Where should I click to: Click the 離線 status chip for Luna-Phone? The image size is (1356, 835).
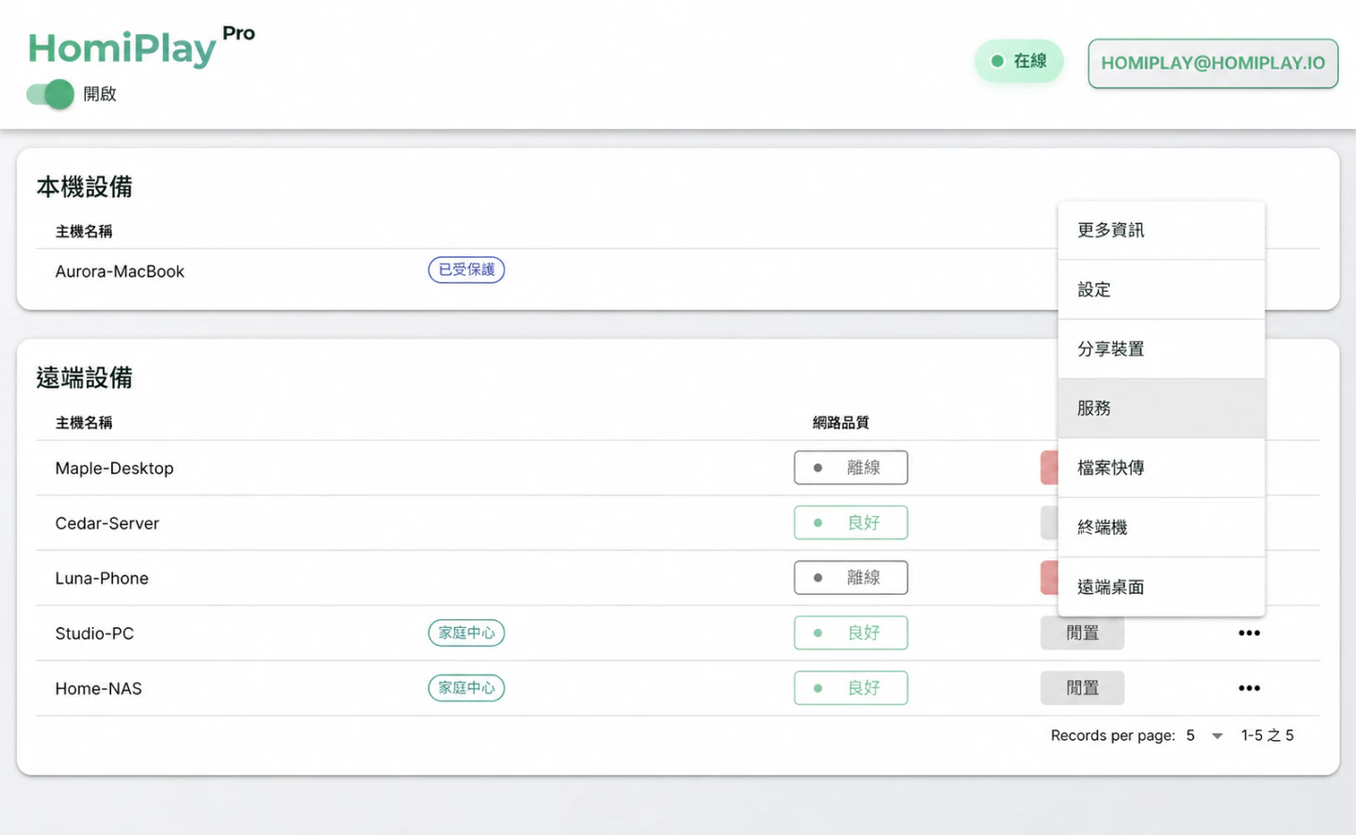(x=851, y=578)
